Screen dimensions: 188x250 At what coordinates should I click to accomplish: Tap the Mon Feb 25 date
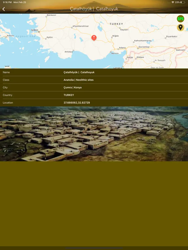(x=20, y=2)
